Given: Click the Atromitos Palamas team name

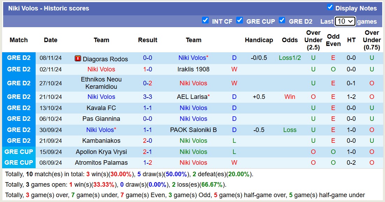Looking at the screenshot, I should tap(101, 163).
